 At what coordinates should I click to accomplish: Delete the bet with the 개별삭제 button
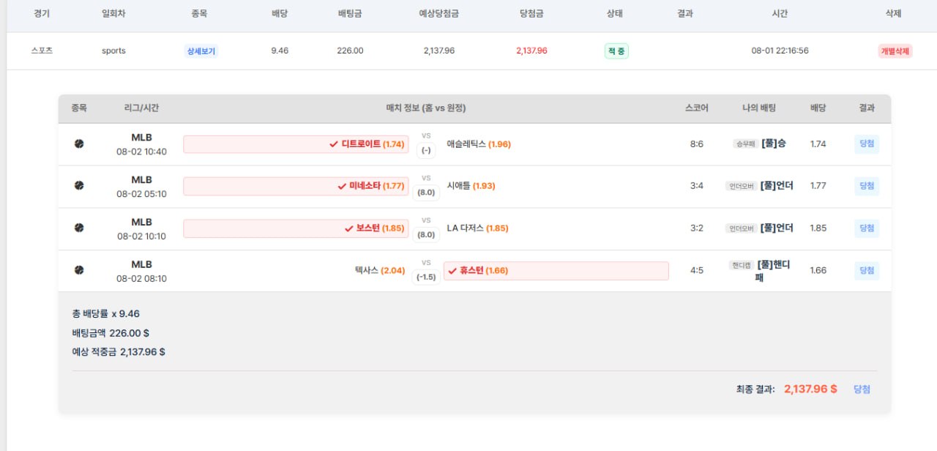coord(895,51)
